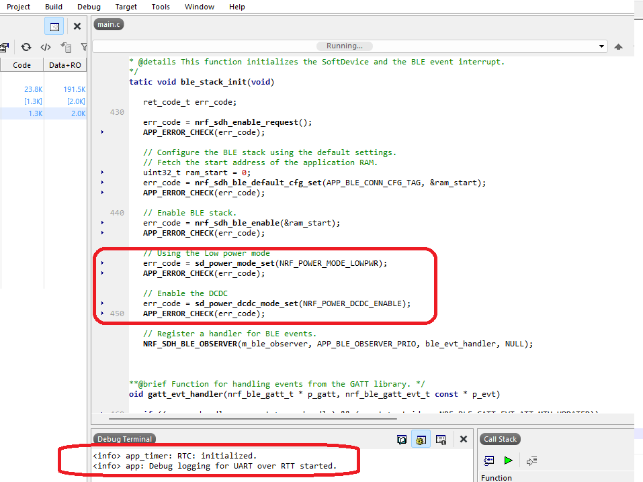This screenshot has height=482, width=643.
Task: Click the Data+RO column header
Action: (x=65, y=65)
